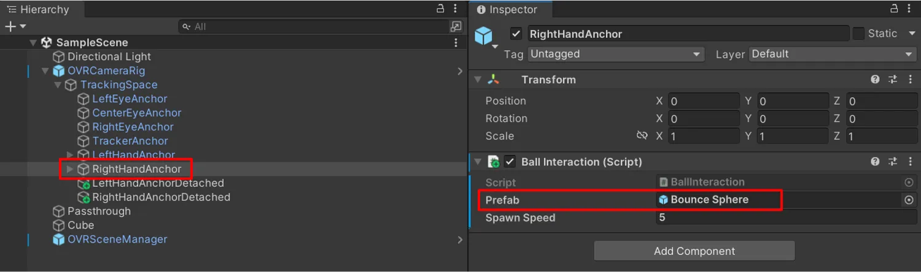Toggle RightHandAnchor active checkbox
921x272 pixels.
click(x=516, y=34)
